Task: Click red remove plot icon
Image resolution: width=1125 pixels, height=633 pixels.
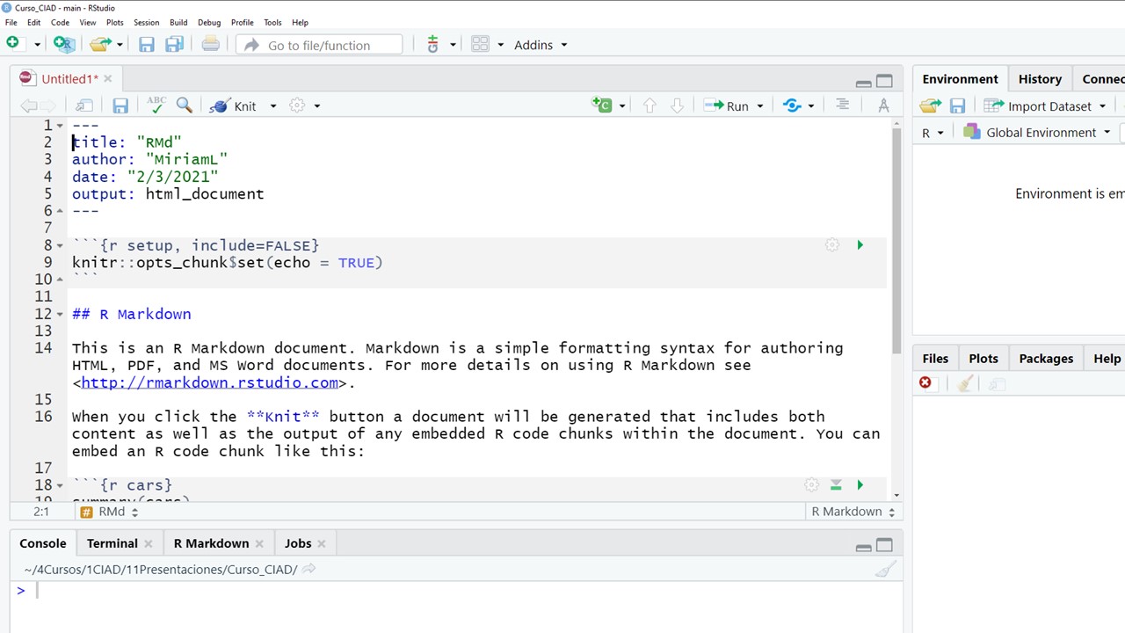Action: 925,383
